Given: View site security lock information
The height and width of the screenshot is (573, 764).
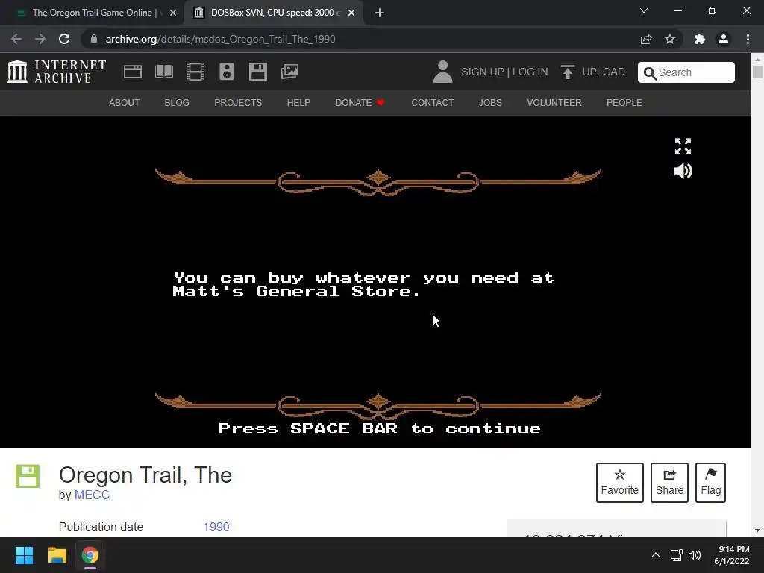Looking at the screenshot, I should point(94,39).
